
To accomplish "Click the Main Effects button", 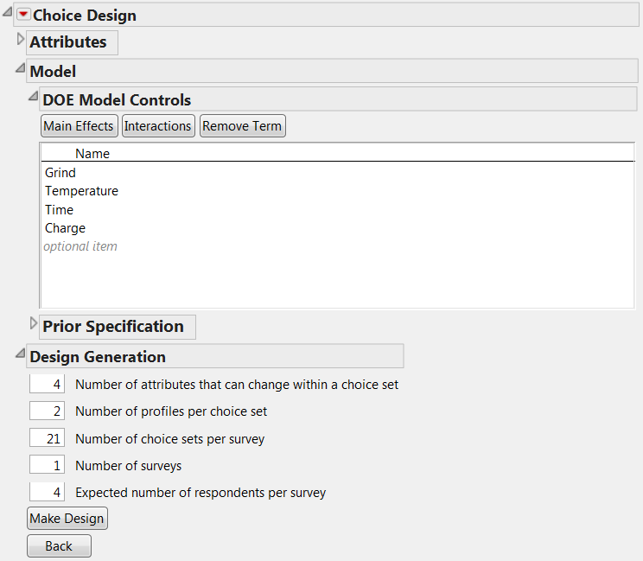I will coord(79,126).
